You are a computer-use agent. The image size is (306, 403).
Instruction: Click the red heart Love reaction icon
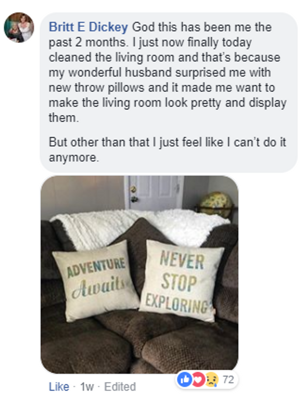198,380
